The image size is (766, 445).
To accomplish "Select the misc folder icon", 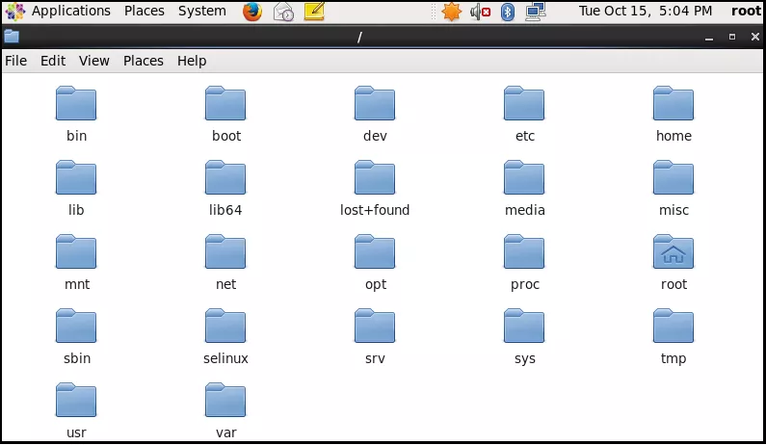I will (674, 177).
